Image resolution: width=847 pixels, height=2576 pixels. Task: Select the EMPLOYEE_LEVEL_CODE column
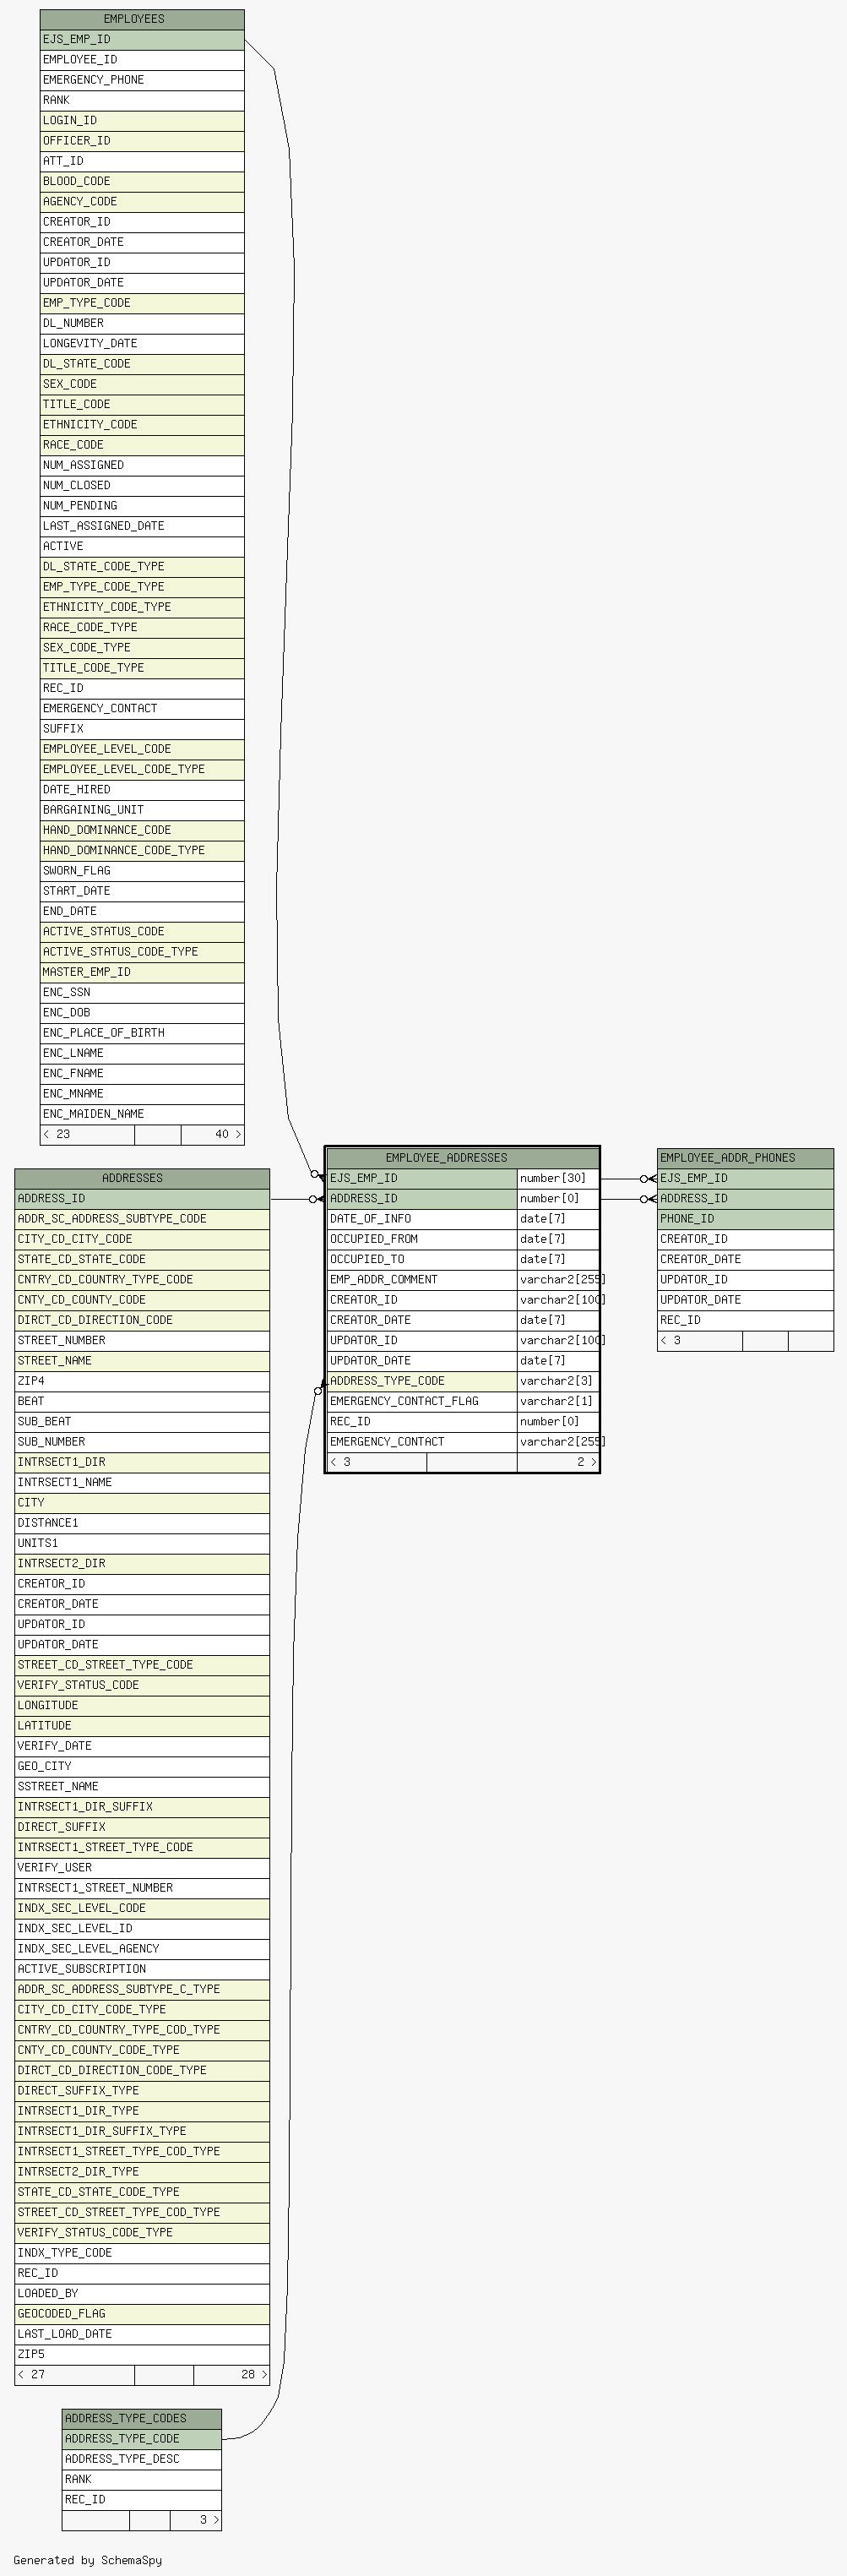[x=142, y=749]
